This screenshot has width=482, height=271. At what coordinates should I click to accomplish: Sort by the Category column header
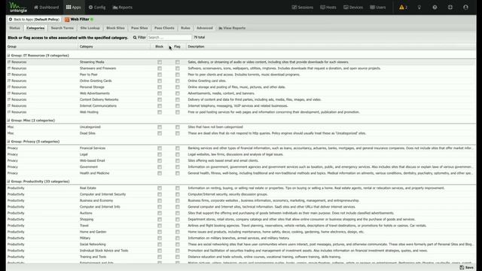114,47
